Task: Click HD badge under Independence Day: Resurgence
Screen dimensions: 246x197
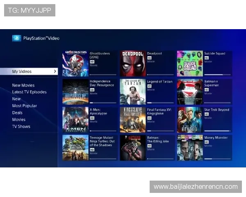Action: click(x=92, y=90)
